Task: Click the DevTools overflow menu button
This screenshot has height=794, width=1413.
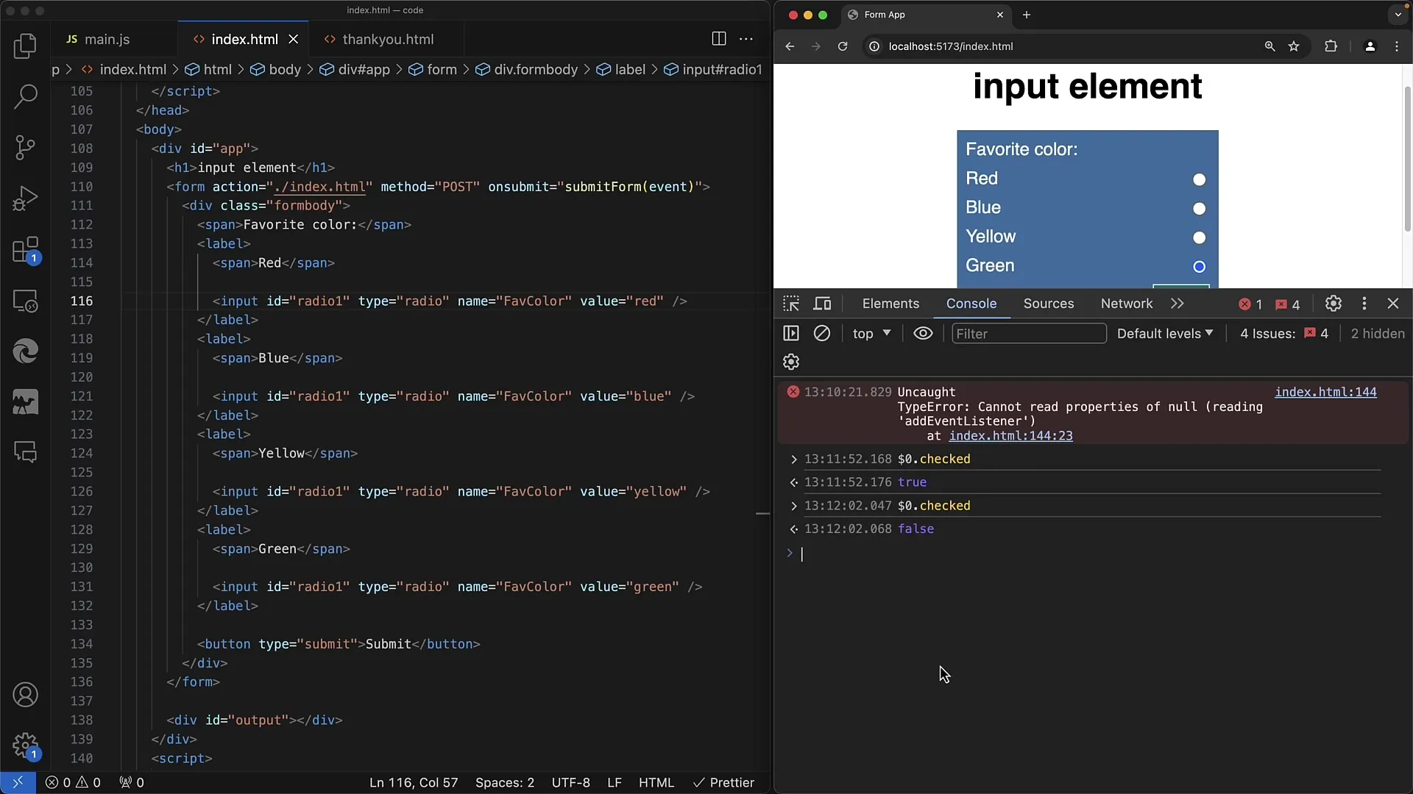Action: pos(1364,304)
